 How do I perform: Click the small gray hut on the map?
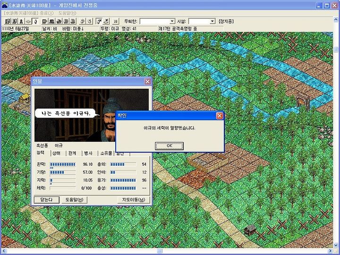coord(250,229)
